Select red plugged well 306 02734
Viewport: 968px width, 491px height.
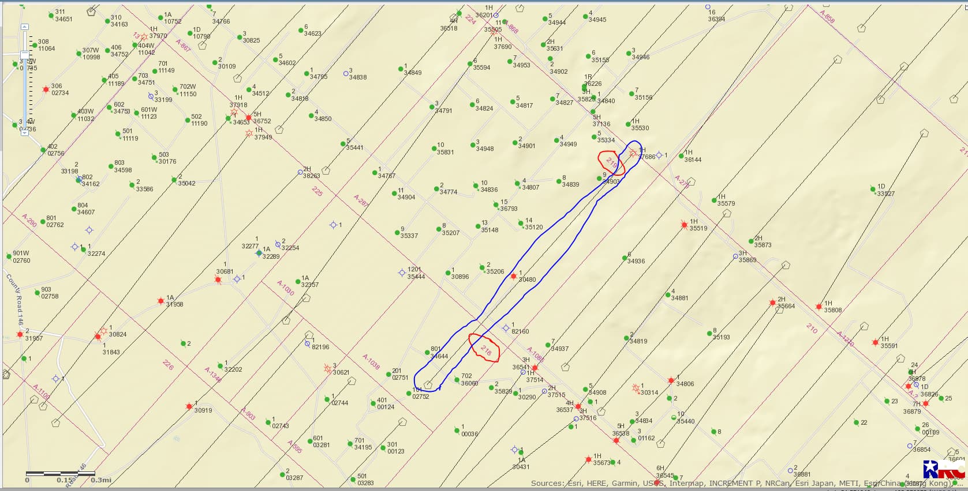point(46,89)
